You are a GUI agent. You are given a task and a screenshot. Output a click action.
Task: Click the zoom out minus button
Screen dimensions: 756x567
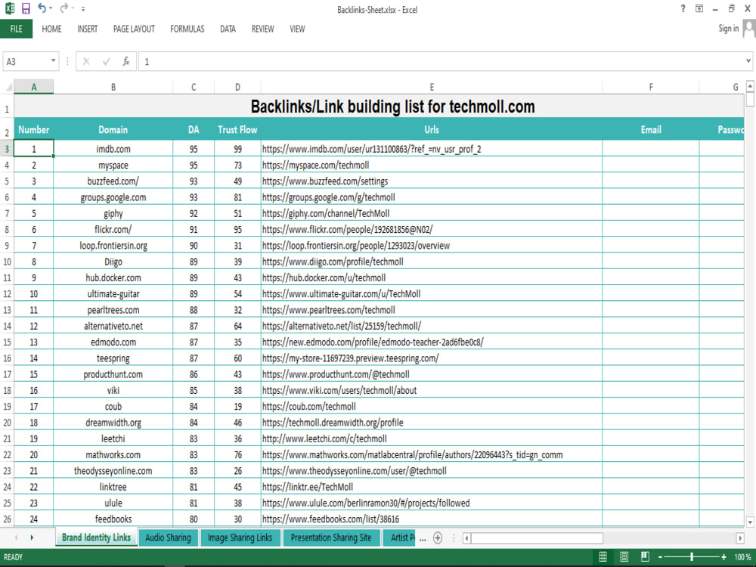(x=660, y=557)
